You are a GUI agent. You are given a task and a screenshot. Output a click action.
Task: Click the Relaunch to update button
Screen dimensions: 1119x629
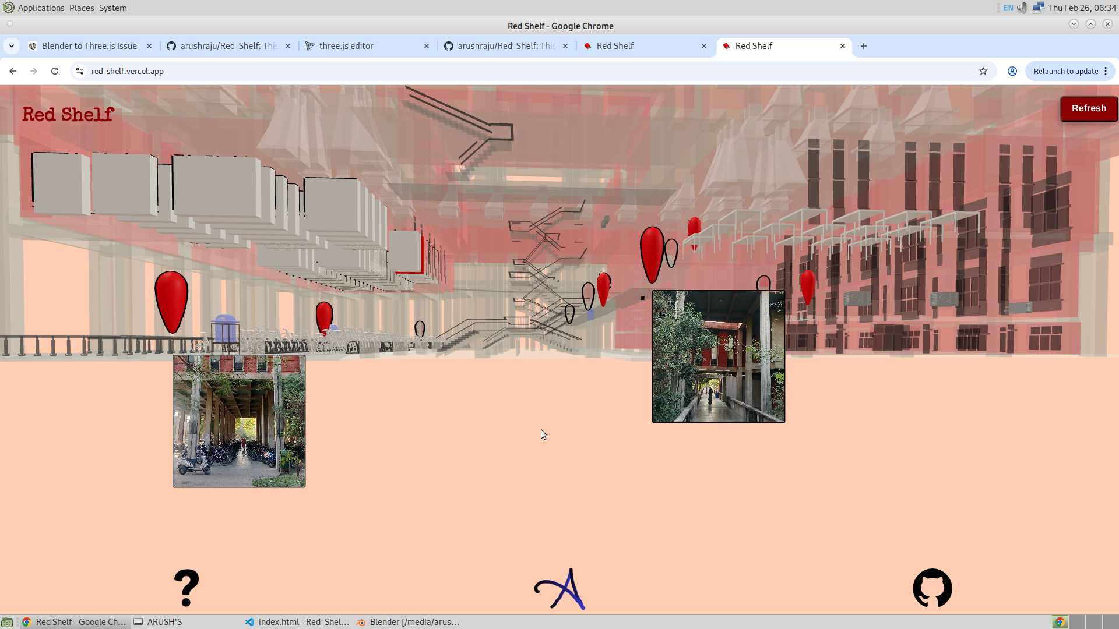pyautogui.click(x=1066, y=71)
